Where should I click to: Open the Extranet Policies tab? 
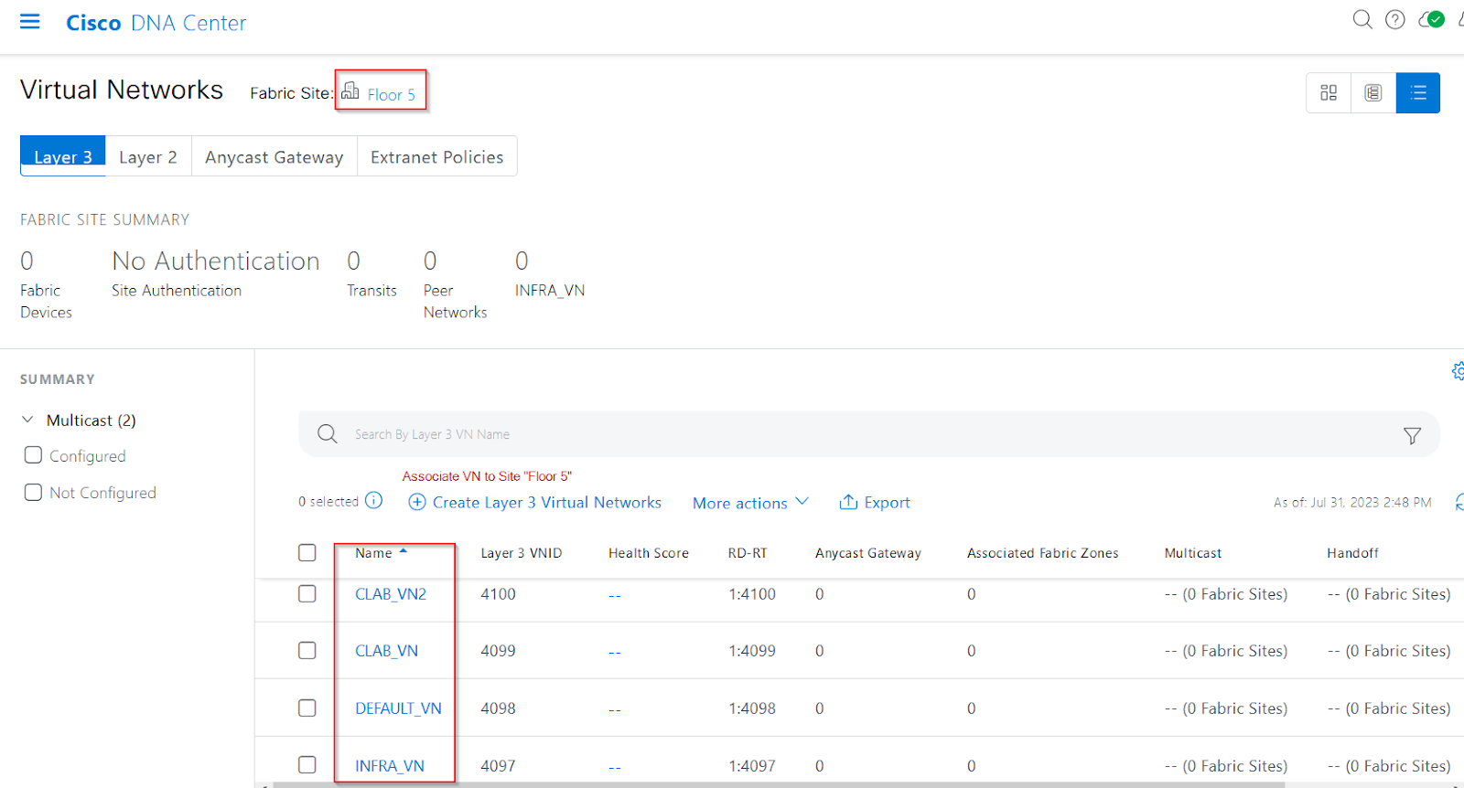coord(437,156)
